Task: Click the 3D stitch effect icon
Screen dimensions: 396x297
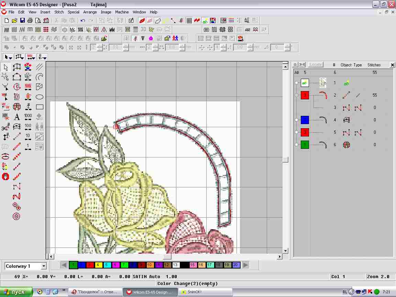Action: tap(143, 30)
